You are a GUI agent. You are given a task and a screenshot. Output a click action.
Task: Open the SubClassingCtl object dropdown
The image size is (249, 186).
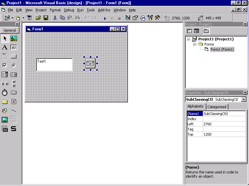(244, 99)
